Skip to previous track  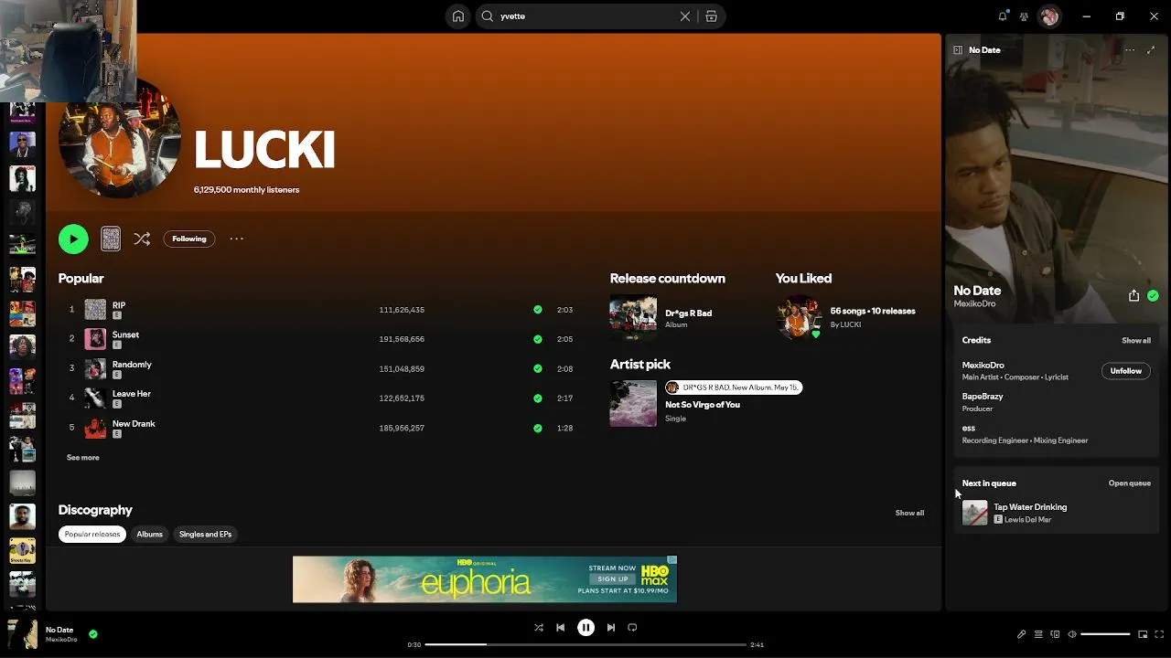tap(561, 628)
